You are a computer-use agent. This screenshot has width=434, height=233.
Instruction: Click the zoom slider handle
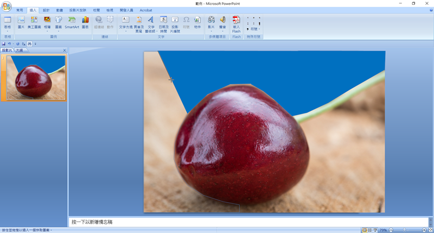click(x=404, y=230)
